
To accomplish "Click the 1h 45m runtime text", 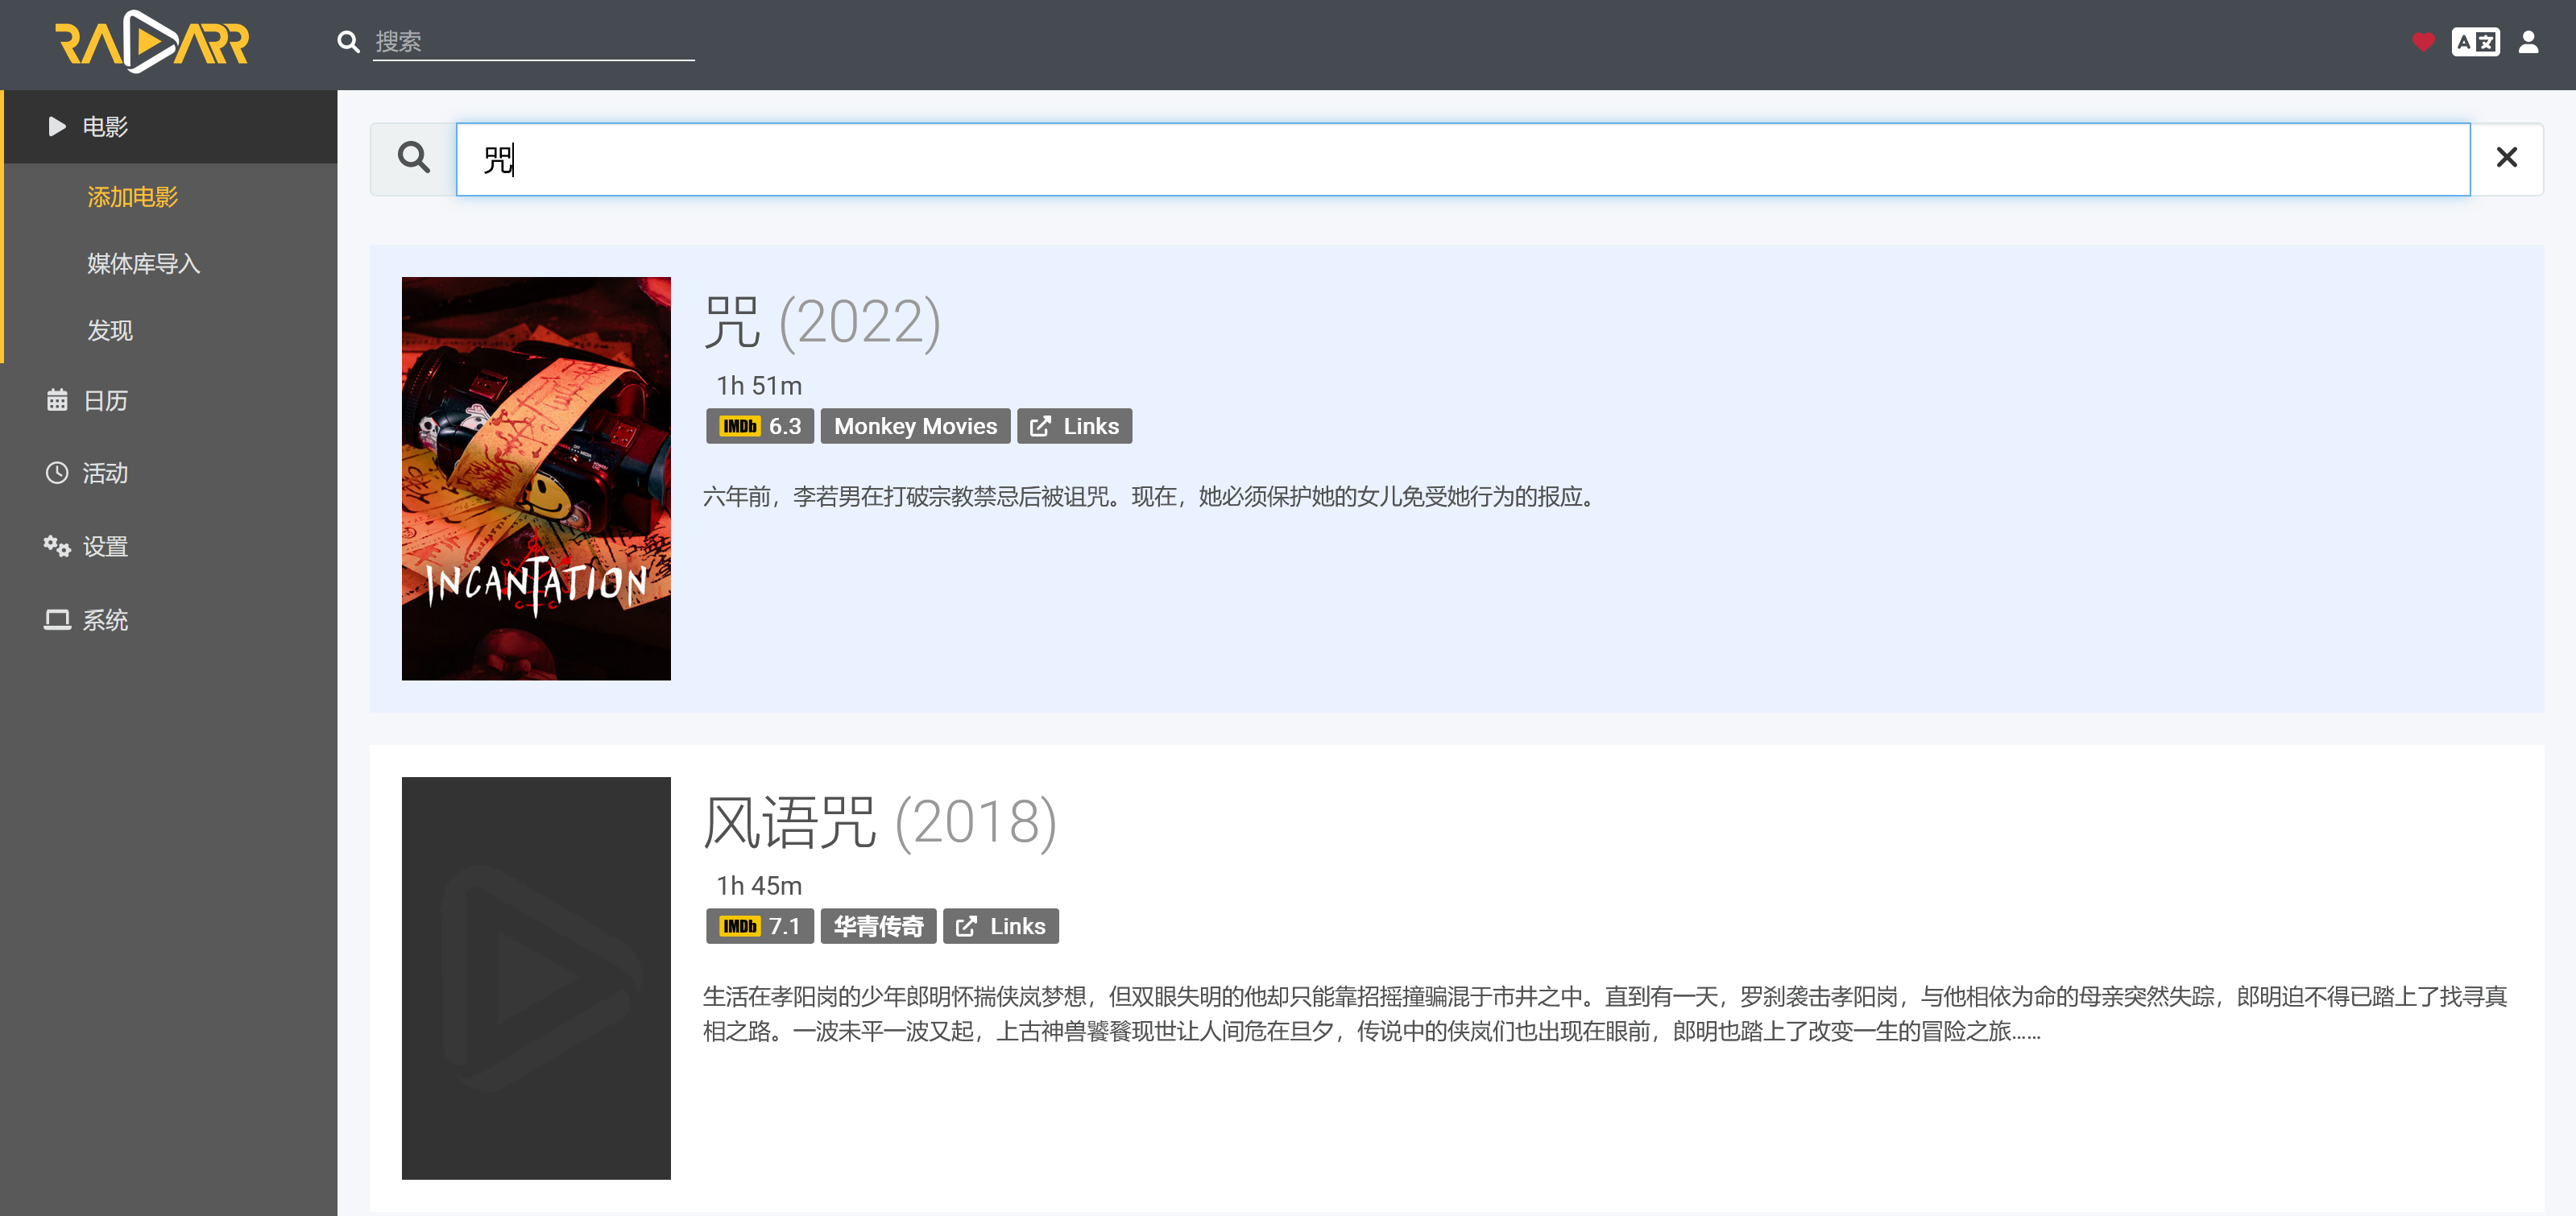I will pos(759,886).
